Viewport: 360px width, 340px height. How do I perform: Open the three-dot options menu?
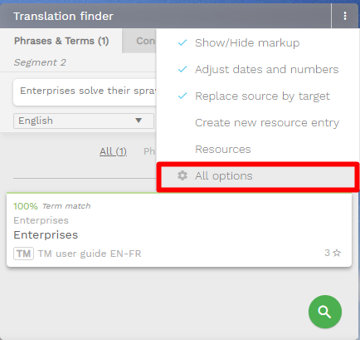pyautogui.click(x=345, y=16)
